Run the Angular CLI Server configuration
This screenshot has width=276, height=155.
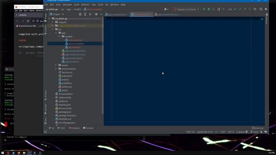click(x=204, y=9)
